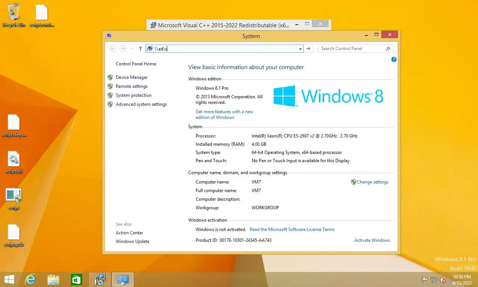
Task: Click the 64-bit Operating System text
Action: coord(297,152)
